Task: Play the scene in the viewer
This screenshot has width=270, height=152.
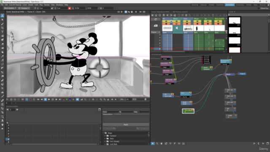Action: point(49,99)
